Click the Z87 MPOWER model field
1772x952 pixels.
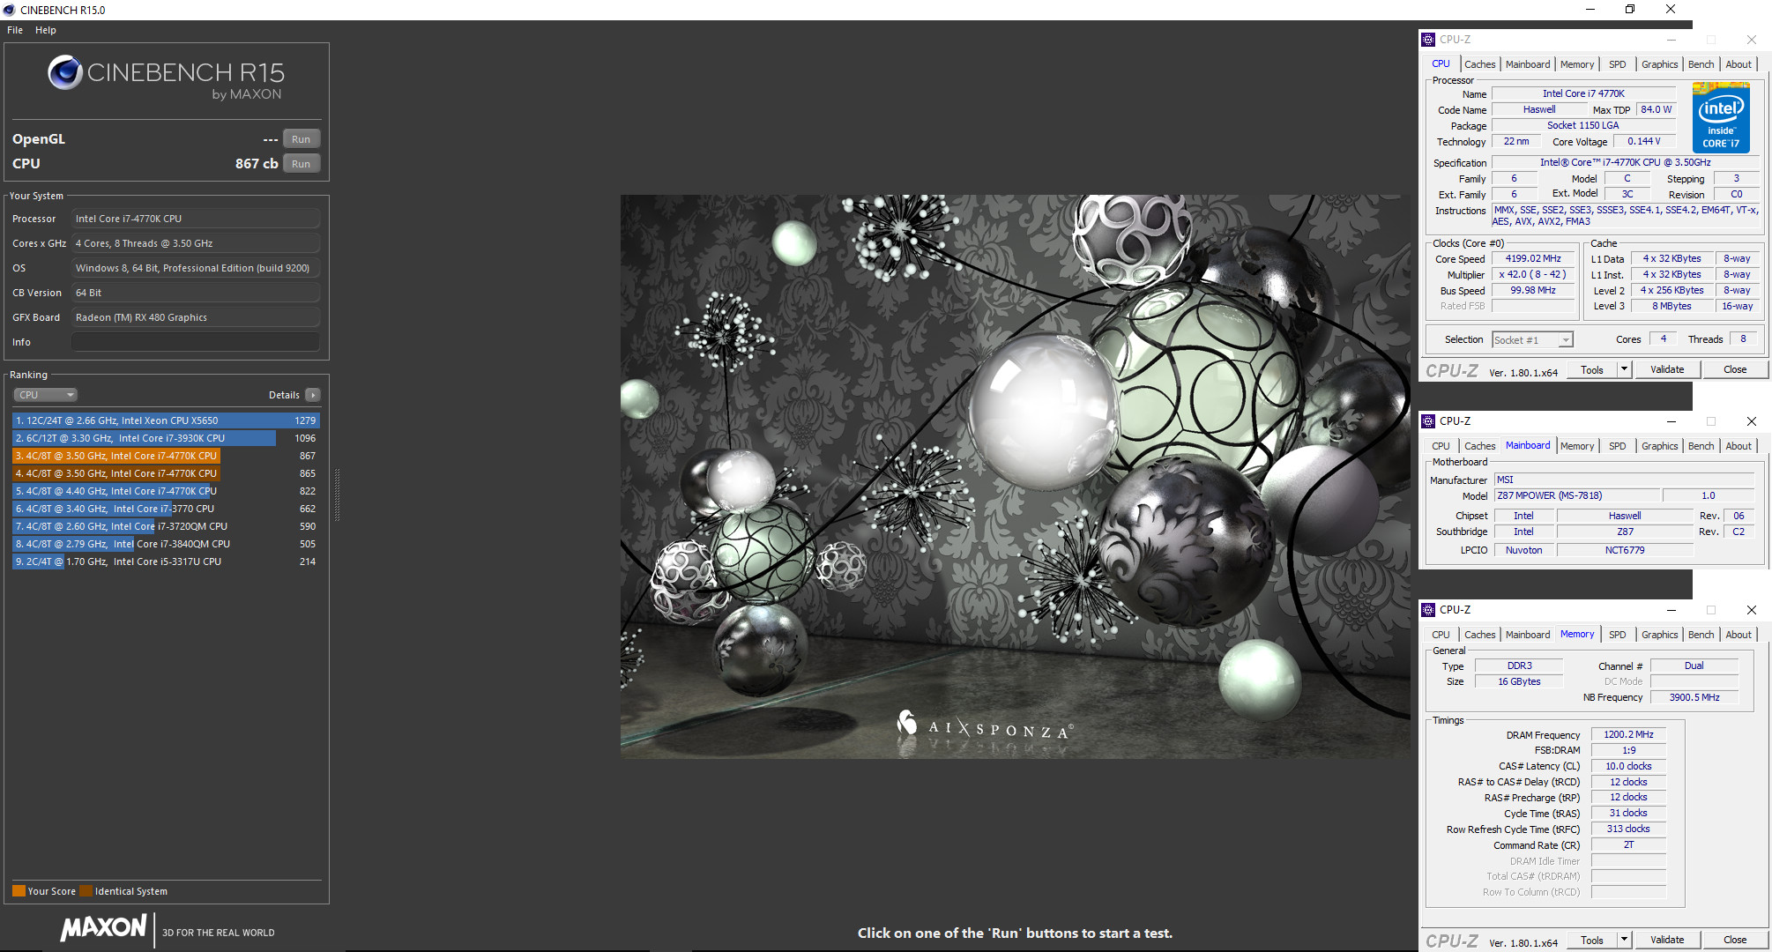(x=1576, y=495)
